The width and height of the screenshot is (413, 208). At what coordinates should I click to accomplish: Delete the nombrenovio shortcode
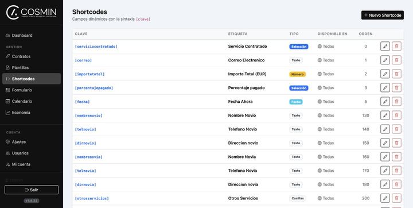pyautogui.click(x=396, y=115)
